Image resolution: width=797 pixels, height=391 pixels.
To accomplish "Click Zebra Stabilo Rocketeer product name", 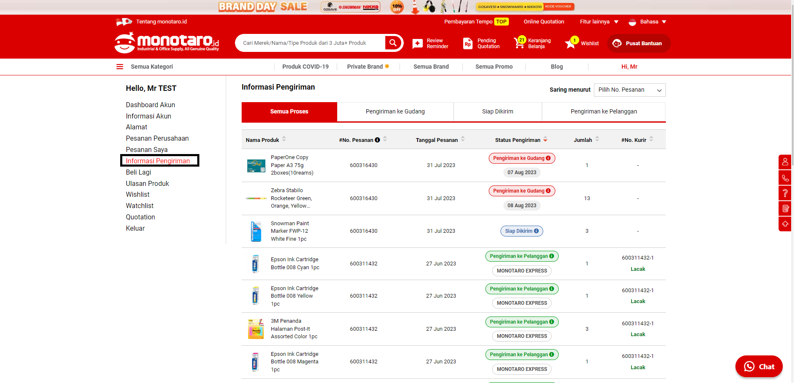I will click(291, 198).
